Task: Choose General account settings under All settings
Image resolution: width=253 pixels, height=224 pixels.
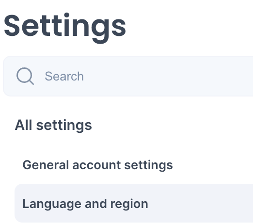Action: [x=97, y=165]
